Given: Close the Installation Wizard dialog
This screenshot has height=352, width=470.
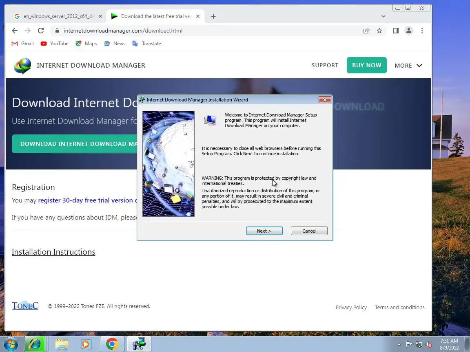Looking at the screenshot, I should coord(325,100).
